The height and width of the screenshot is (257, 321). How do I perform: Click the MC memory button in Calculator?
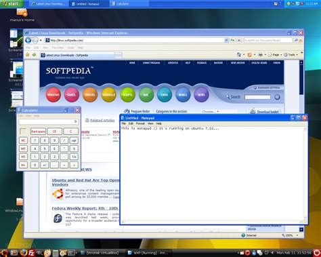(23, 140)
